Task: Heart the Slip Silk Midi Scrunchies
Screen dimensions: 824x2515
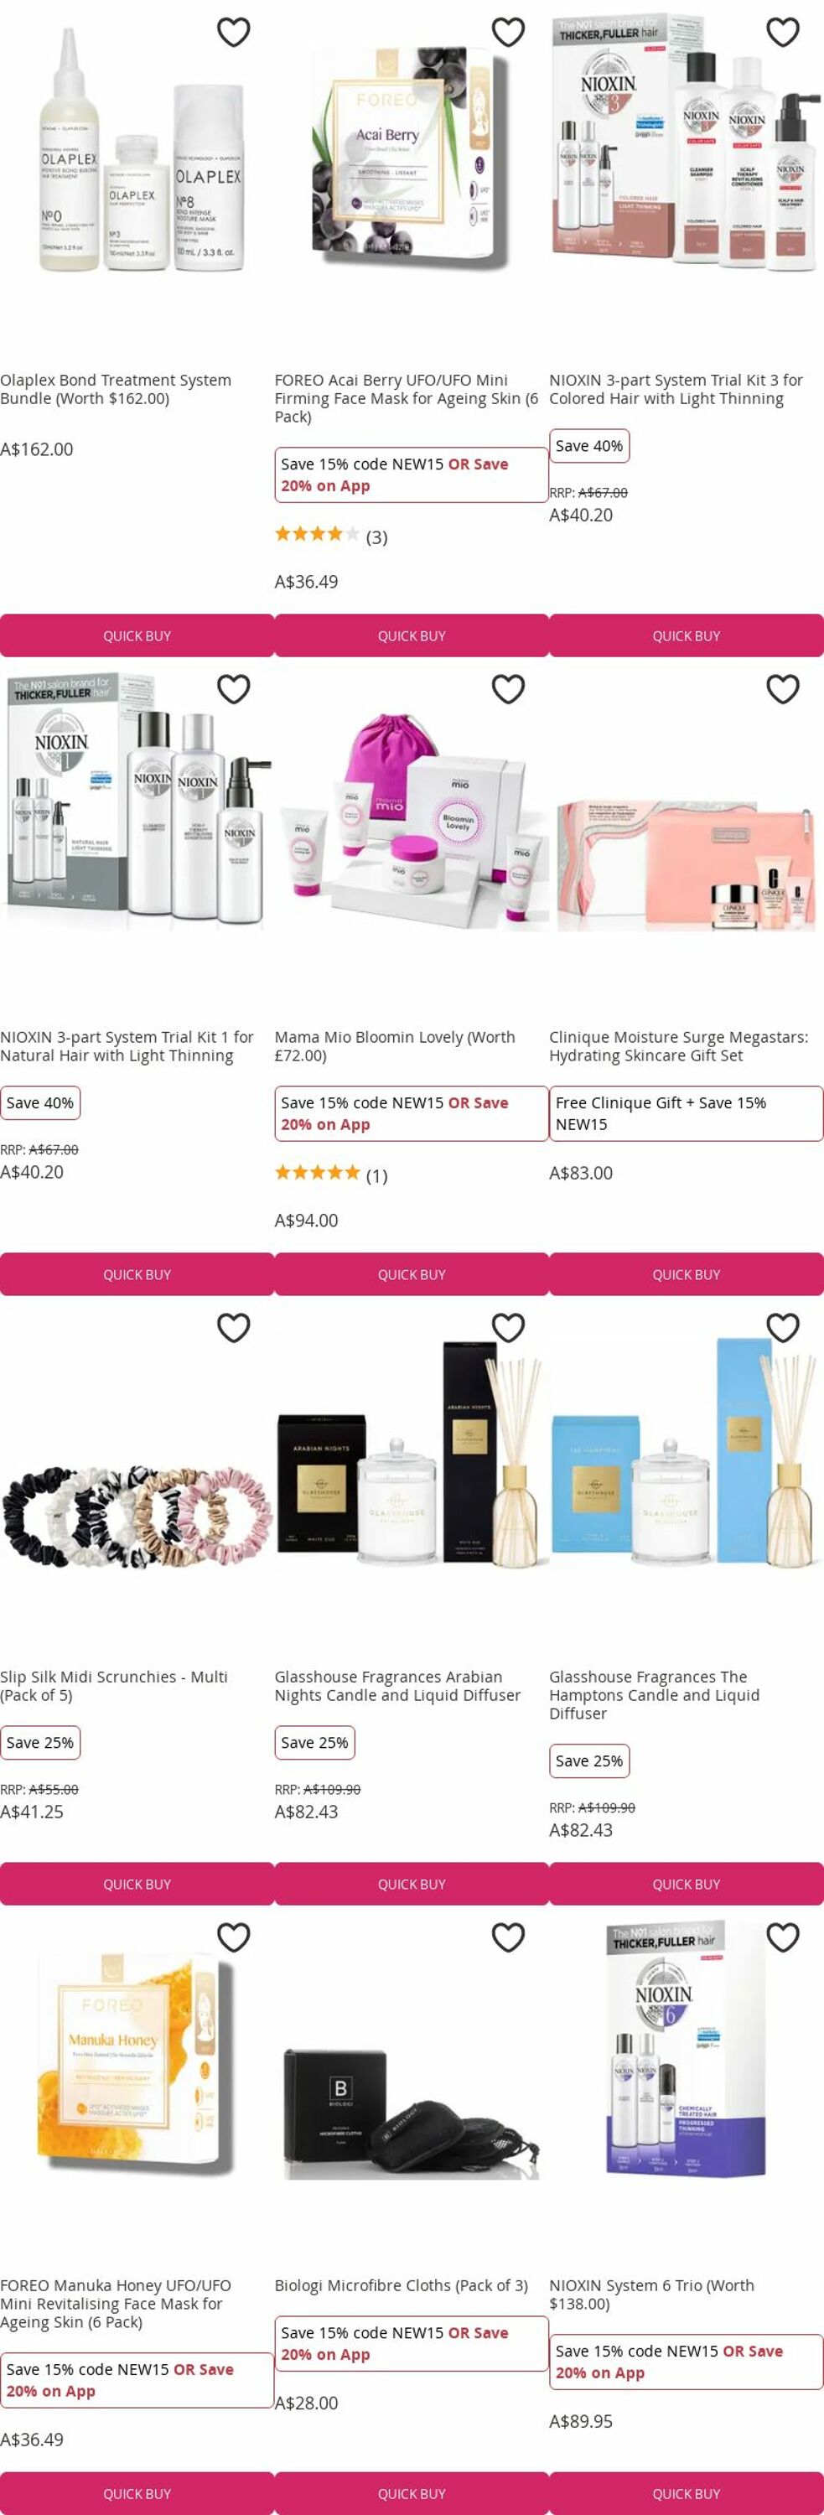Action: [233, 1328]
